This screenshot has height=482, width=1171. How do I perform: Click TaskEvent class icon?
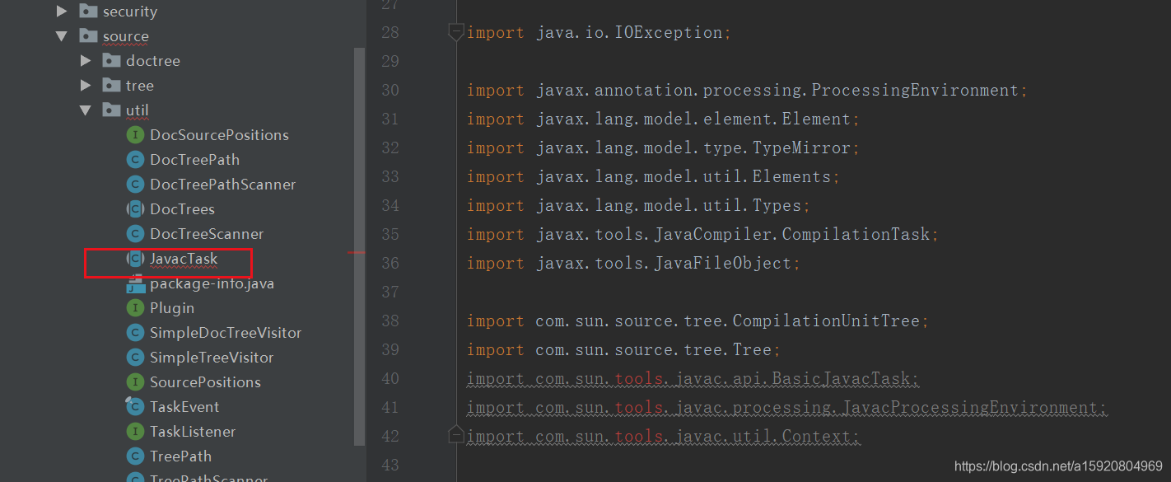click(x=135, y=407)
